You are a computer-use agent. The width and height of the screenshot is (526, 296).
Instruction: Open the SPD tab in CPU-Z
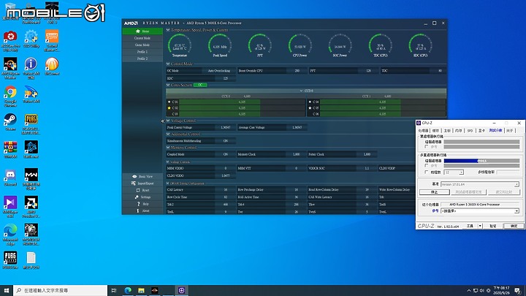pos(470,131)
